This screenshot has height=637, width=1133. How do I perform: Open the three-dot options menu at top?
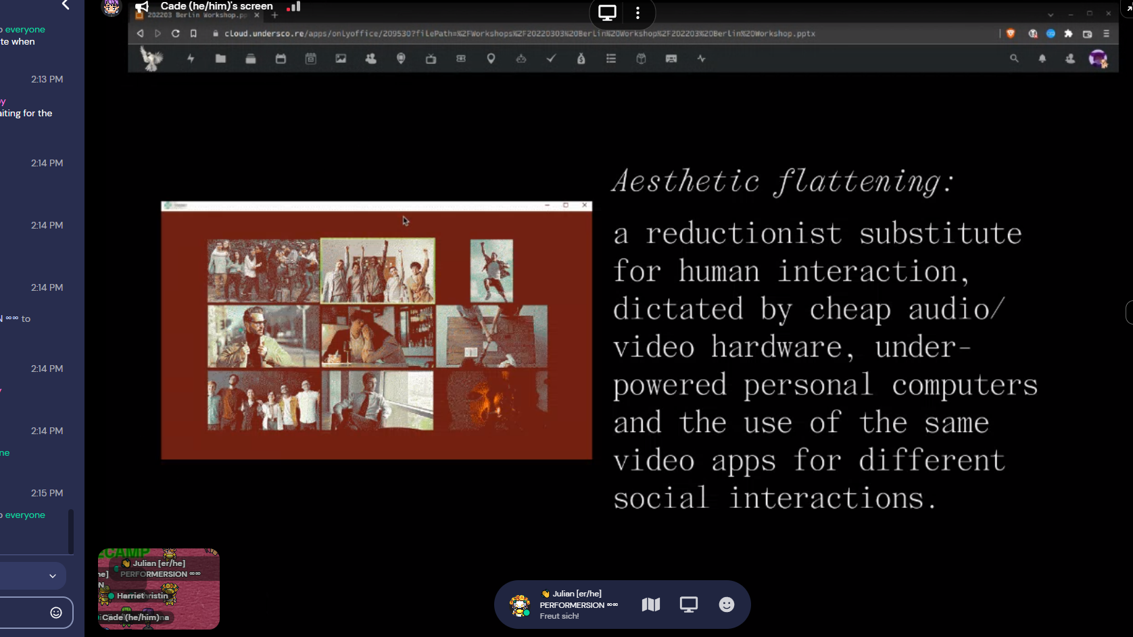click(637, 13)
